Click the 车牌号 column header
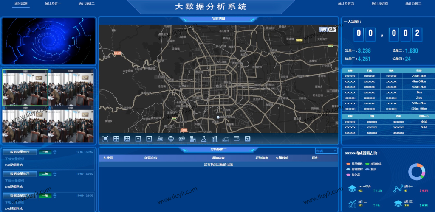 pos(108,158)
